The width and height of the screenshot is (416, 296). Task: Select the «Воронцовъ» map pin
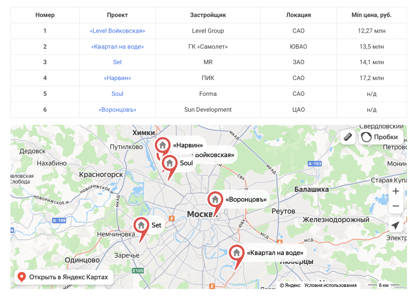pyautogui.click(x=215, y=200)
